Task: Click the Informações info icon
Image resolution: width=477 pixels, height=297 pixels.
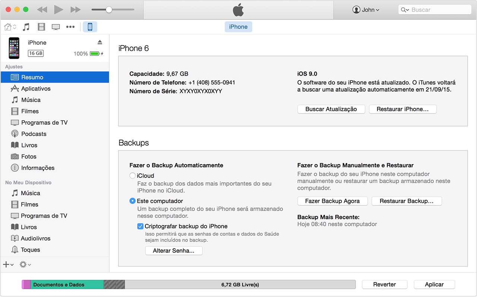Action: tap(15, 168)
